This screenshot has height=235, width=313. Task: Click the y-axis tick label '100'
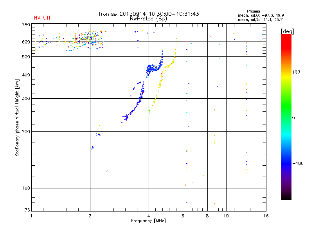26,188
